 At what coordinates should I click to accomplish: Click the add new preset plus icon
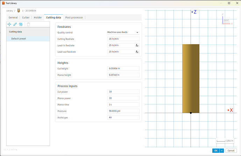pos(9,24)
